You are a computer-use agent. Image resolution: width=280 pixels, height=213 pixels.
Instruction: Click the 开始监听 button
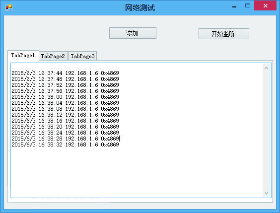[x=224, y=34]
